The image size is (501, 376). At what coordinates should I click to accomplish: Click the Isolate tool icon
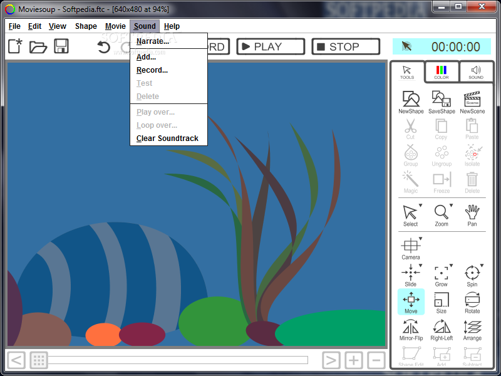coord(473,155)
